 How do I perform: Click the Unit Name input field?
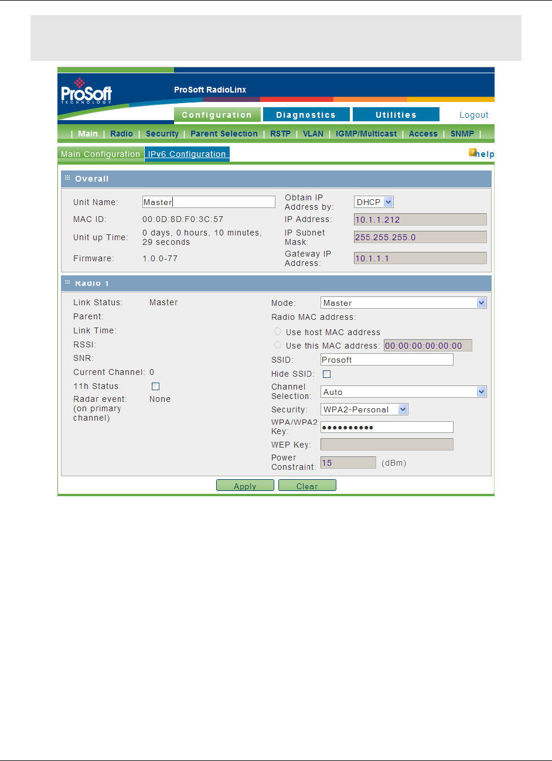tap(209, 202)
